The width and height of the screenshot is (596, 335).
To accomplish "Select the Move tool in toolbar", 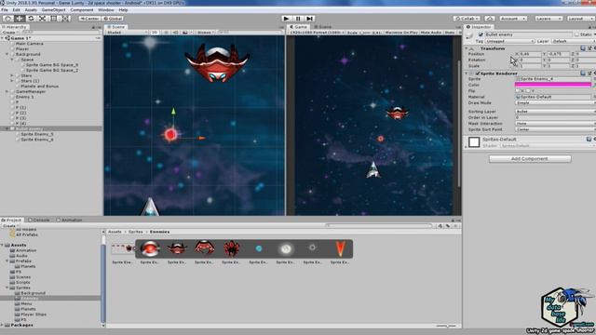I will (20, 19).
